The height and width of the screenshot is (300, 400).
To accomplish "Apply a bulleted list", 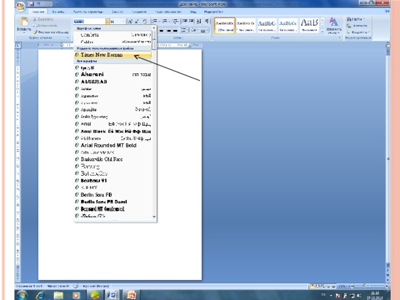I will tap(156, 21).
